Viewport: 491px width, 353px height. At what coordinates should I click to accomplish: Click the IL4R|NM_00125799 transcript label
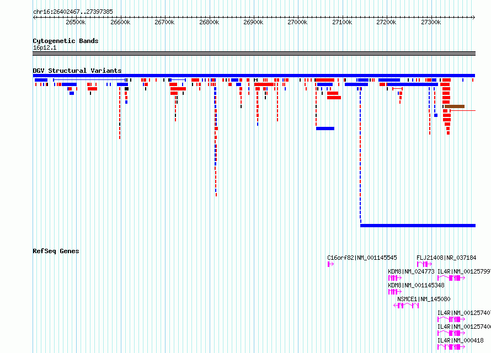click(464, 271)
